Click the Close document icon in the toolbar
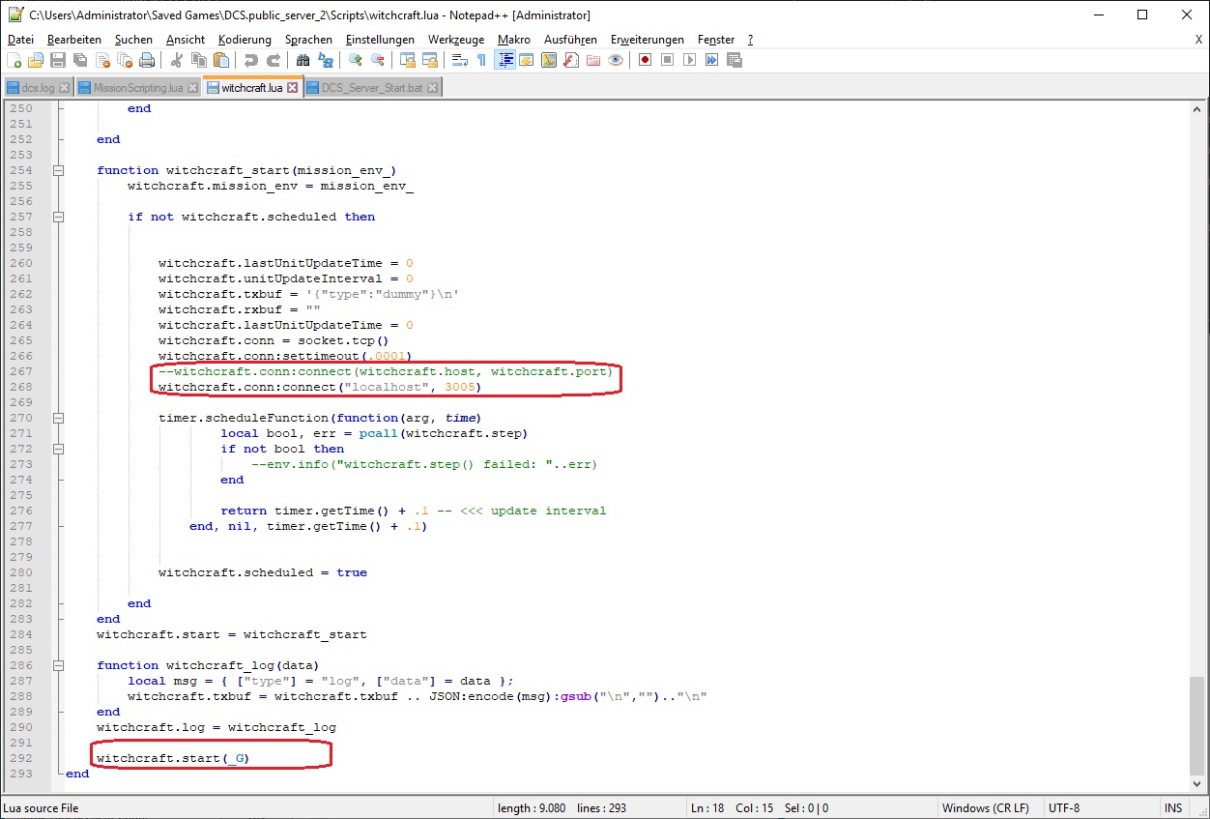Viewport: 1210px width, 819px height. coord(102,60)
